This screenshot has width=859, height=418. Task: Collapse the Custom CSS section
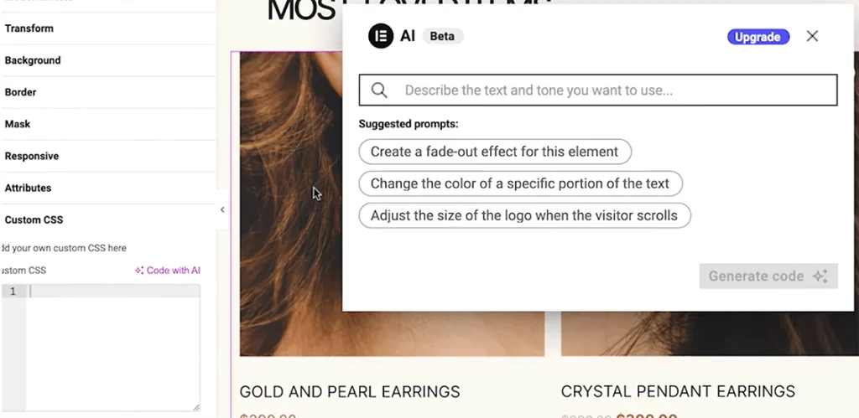point(108,219)
